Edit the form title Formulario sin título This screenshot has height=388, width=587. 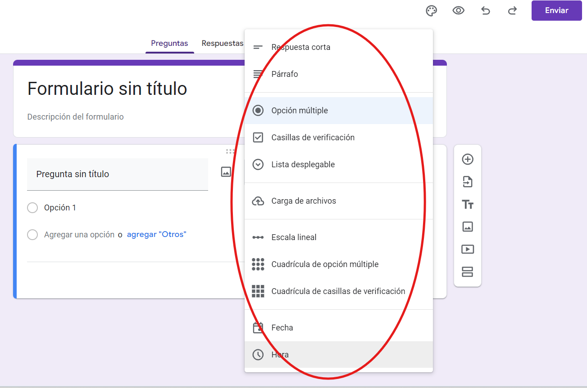pyautogui.click(x=107, y=89)
